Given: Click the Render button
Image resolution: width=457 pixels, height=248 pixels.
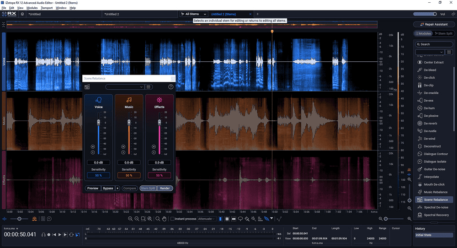Looking at the screenshot, I should (x=165, y=188).
